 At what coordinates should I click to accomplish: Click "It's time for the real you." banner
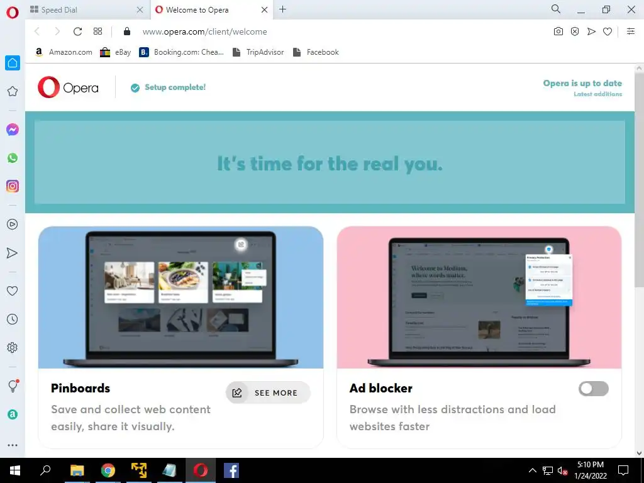(330, 164)
